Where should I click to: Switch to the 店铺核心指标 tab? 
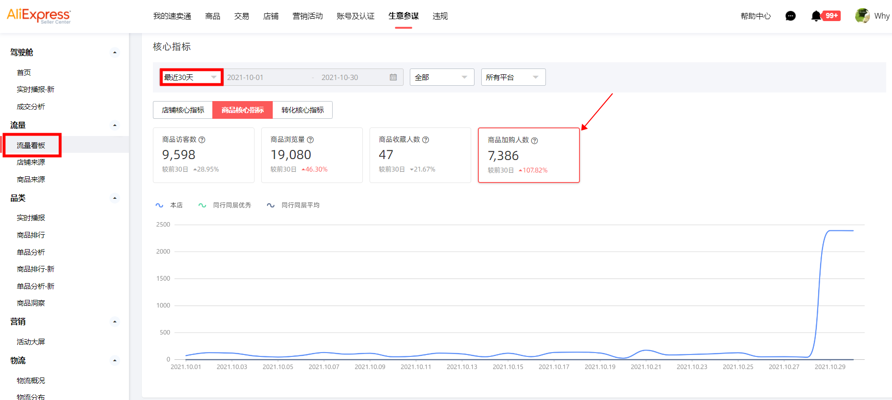pos(183,110)
